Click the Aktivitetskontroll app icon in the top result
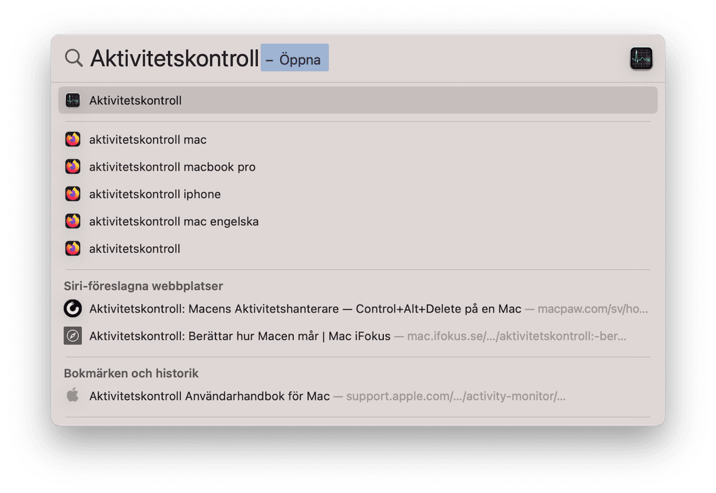 click(73, 100)
